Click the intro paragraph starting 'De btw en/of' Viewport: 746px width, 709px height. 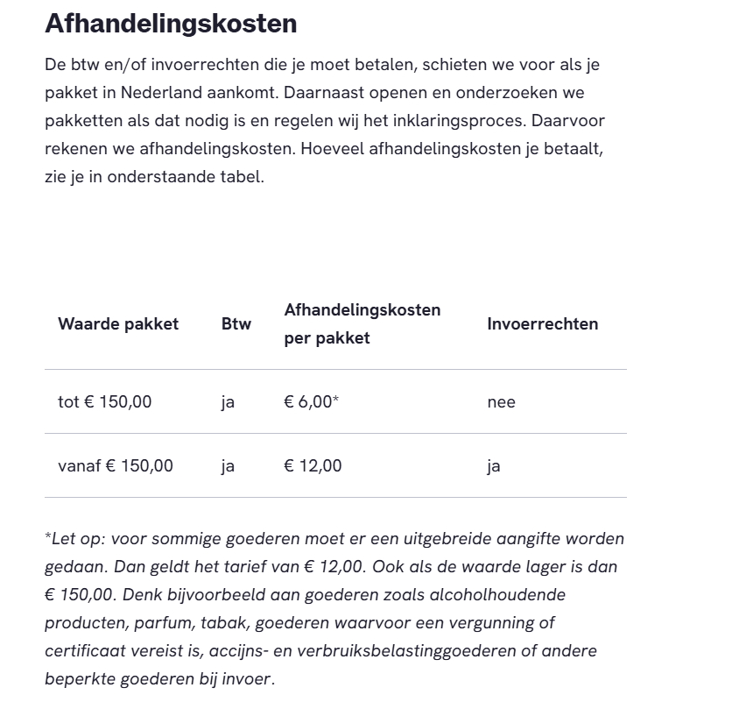325,120
